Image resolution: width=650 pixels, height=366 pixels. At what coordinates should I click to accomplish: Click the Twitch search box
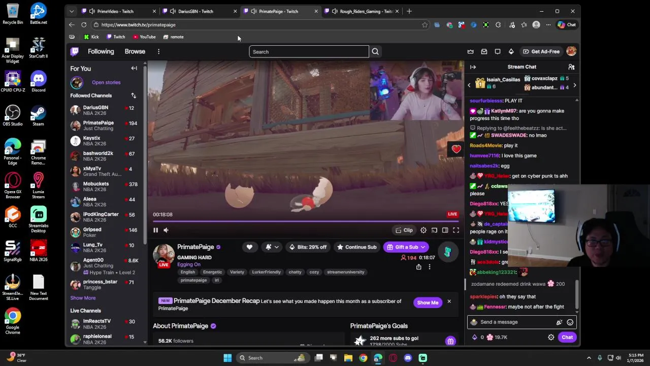tap(309, 51)
